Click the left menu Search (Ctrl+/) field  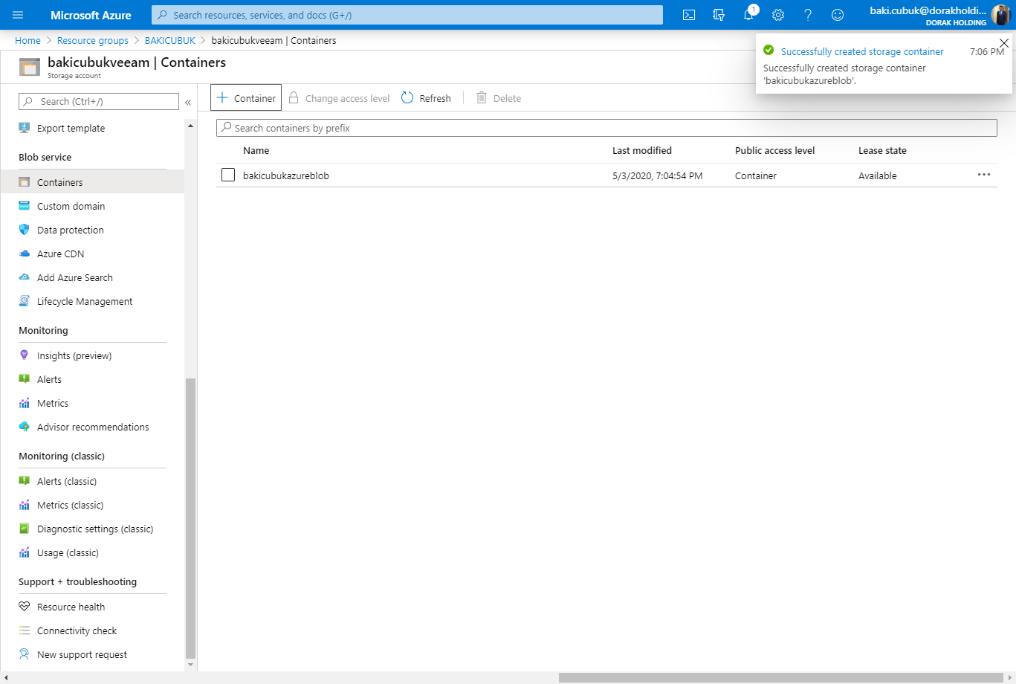99,102
